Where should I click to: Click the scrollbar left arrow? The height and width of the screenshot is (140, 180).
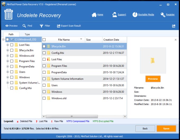click(44, 116)
